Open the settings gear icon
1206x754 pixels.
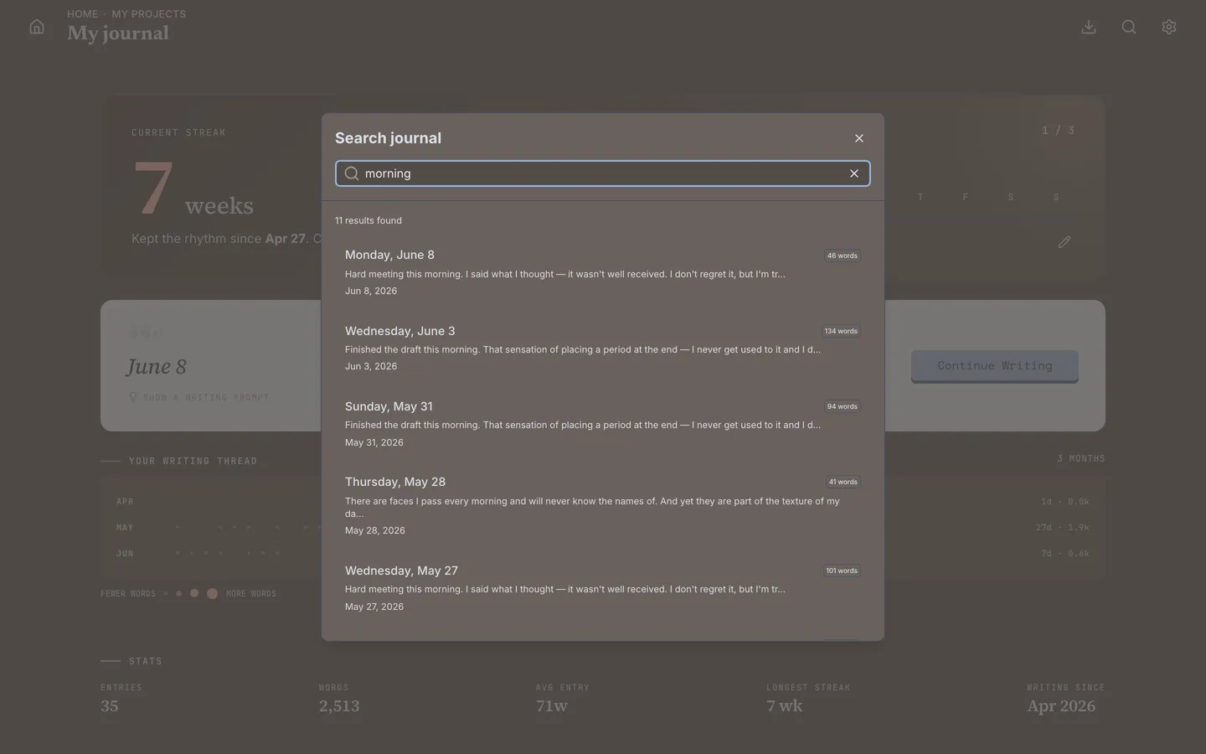coord(1169,27)
